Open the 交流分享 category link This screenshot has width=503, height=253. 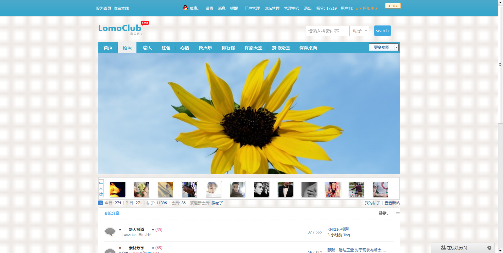point(112,213)
